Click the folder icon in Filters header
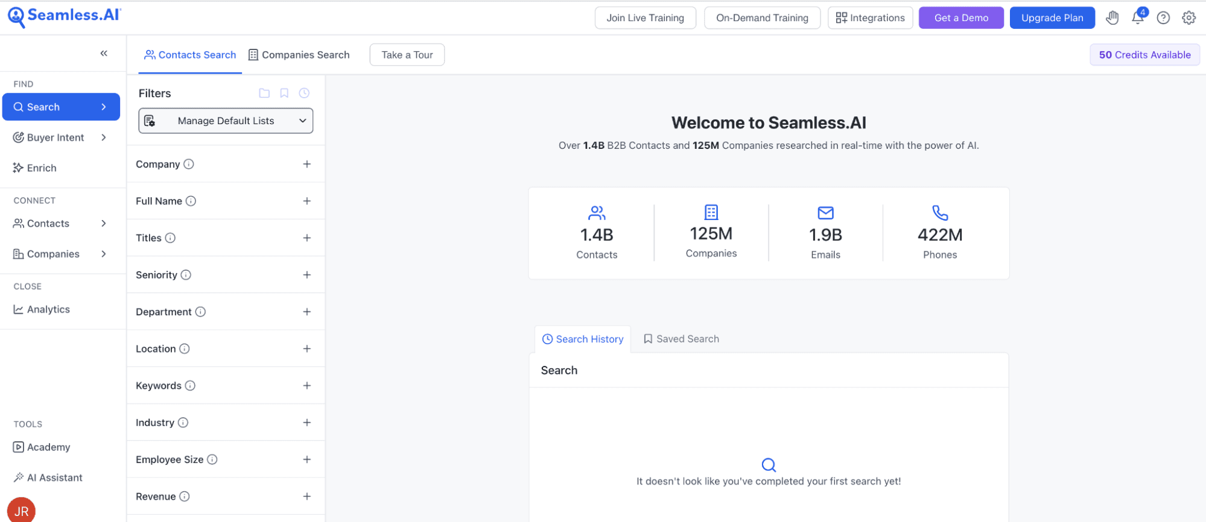The height and width of the screenshot is (522, 1206). click(x=264, y=93)
